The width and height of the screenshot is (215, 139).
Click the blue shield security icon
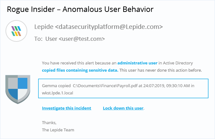18,89
